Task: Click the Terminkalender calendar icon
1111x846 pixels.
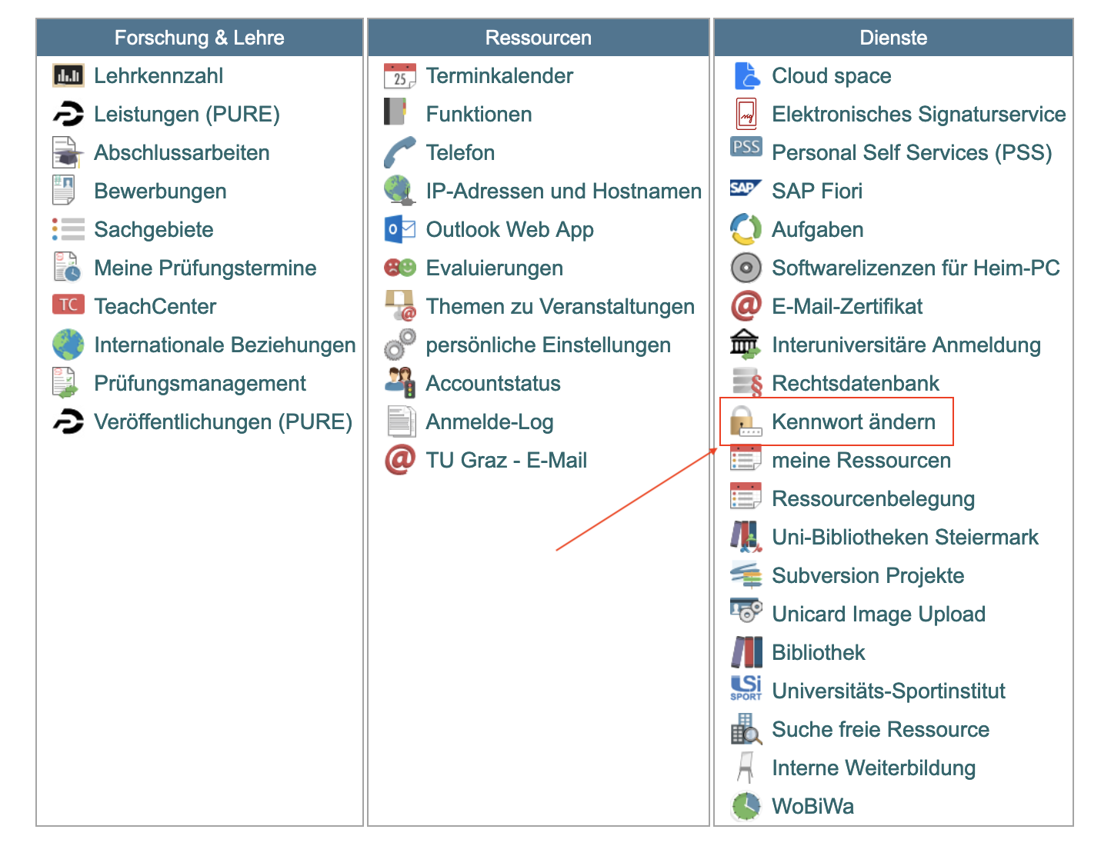Action: click(x=399, y=76)
